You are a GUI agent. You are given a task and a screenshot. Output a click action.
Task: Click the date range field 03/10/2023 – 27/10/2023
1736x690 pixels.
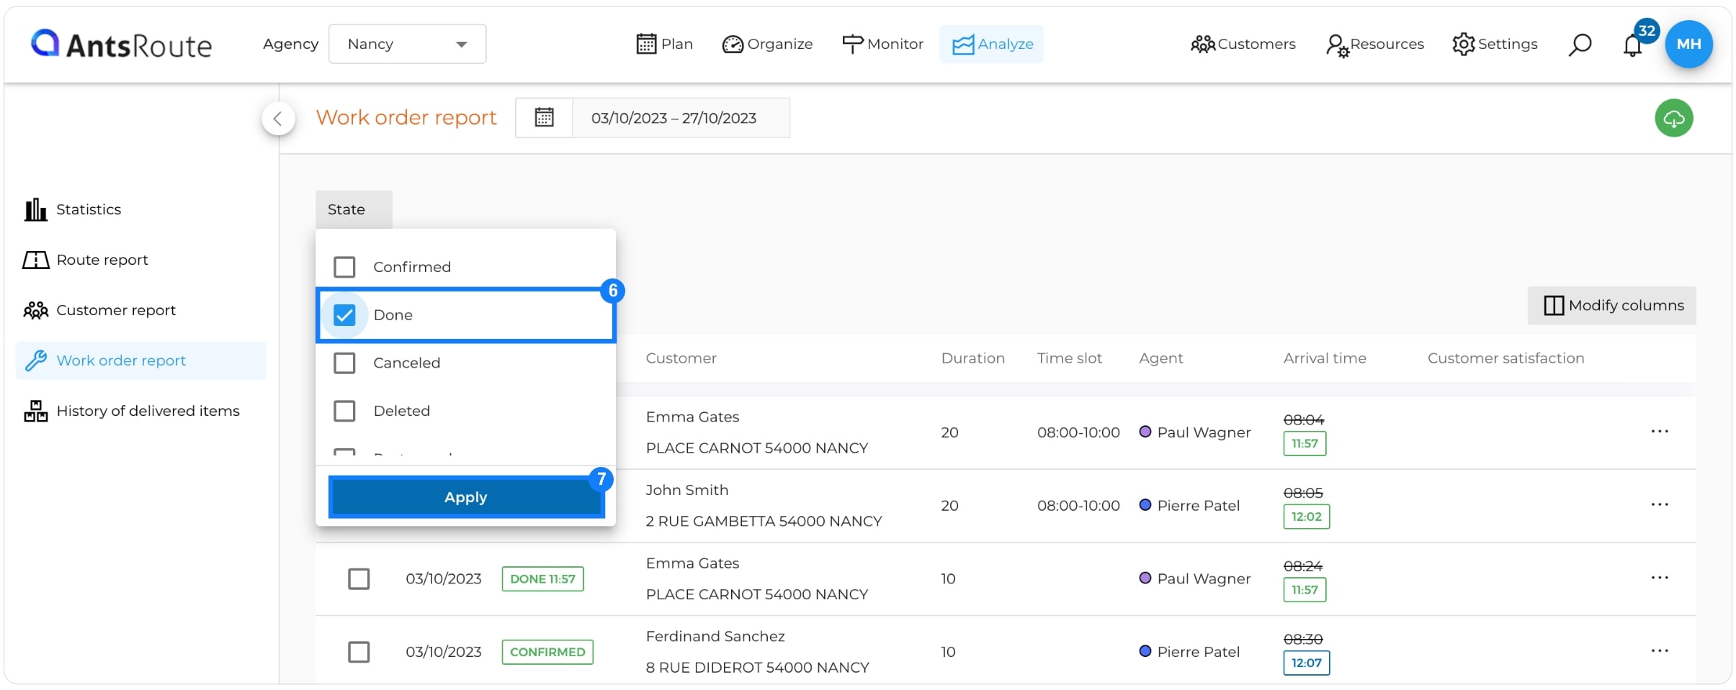click(681, 118)
